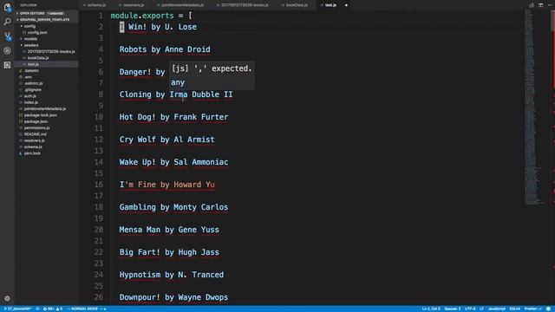Click the ESLint status item
The width and height of the screenshot is (555, 312).
(x=514, y=309)
